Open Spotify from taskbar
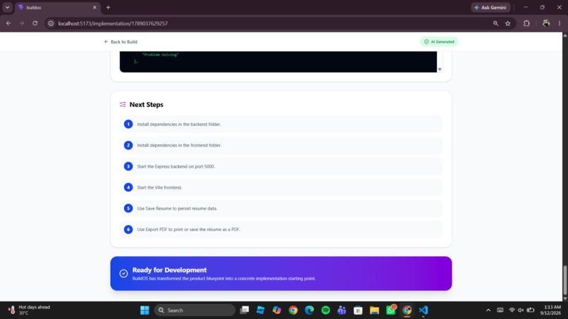Screen dimensions: 568x319 [x=326, y=311]
